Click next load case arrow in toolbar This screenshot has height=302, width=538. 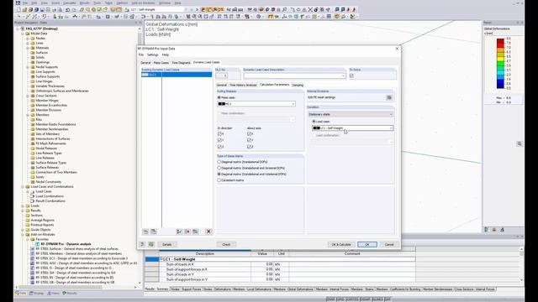[x=197, y=9]
